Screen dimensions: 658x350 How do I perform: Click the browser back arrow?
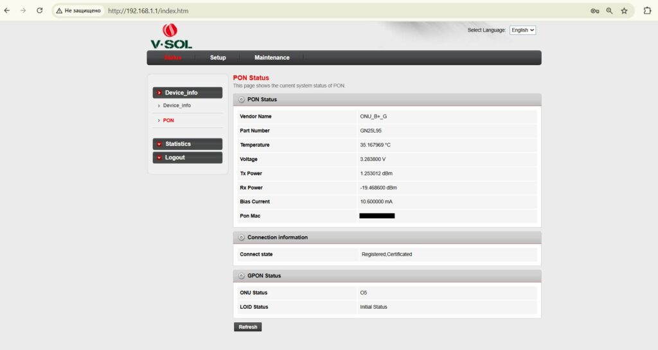[x=7, y=11]
